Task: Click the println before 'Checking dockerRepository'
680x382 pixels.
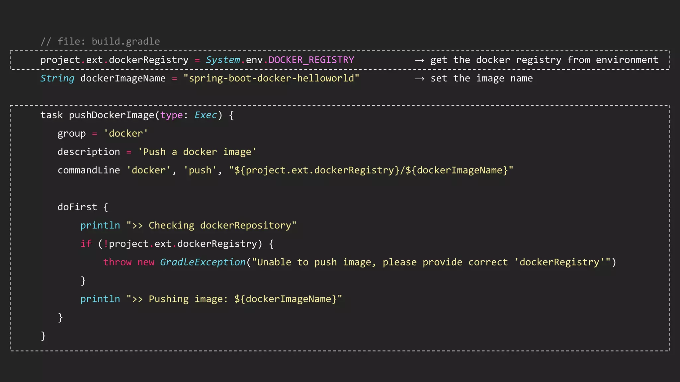Action: (100, 225)
